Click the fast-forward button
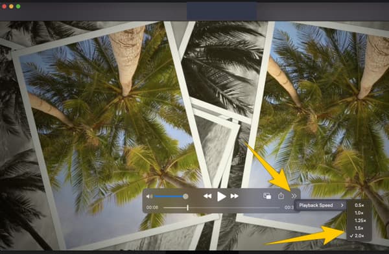Viewport: 389px width, 254px height. point(235,196)
